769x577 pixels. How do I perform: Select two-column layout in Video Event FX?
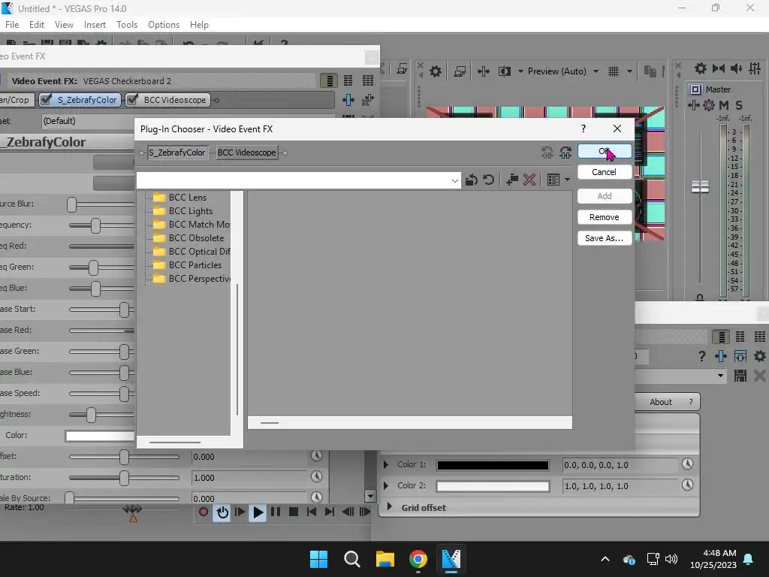coord(348,80)
